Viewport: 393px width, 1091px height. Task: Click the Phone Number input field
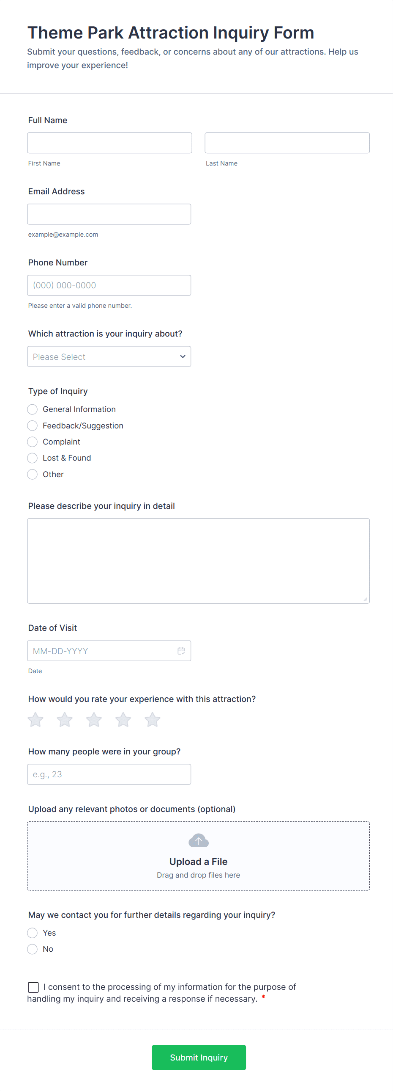point(109,285)
